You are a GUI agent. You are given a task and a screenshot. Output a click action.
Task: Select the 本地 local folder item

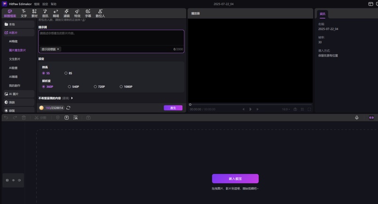click(19, 25)
